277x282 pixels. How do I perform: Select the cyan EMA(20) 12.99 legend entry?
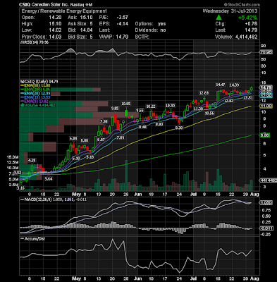pos(35,94)
